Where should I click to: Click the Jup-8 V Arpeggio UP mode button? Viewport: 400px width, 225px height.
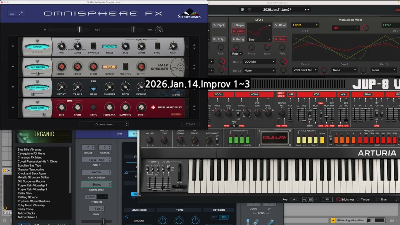(x=360, y=140)
